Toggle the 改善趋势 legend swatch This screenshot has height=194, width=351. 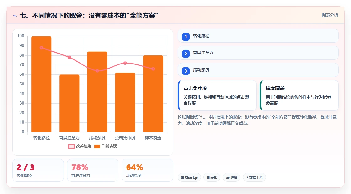coord(71,146)
